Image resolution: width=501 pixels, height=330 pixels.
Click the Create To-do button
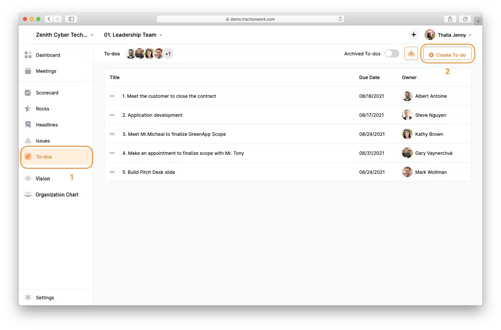tap(447, 55)
